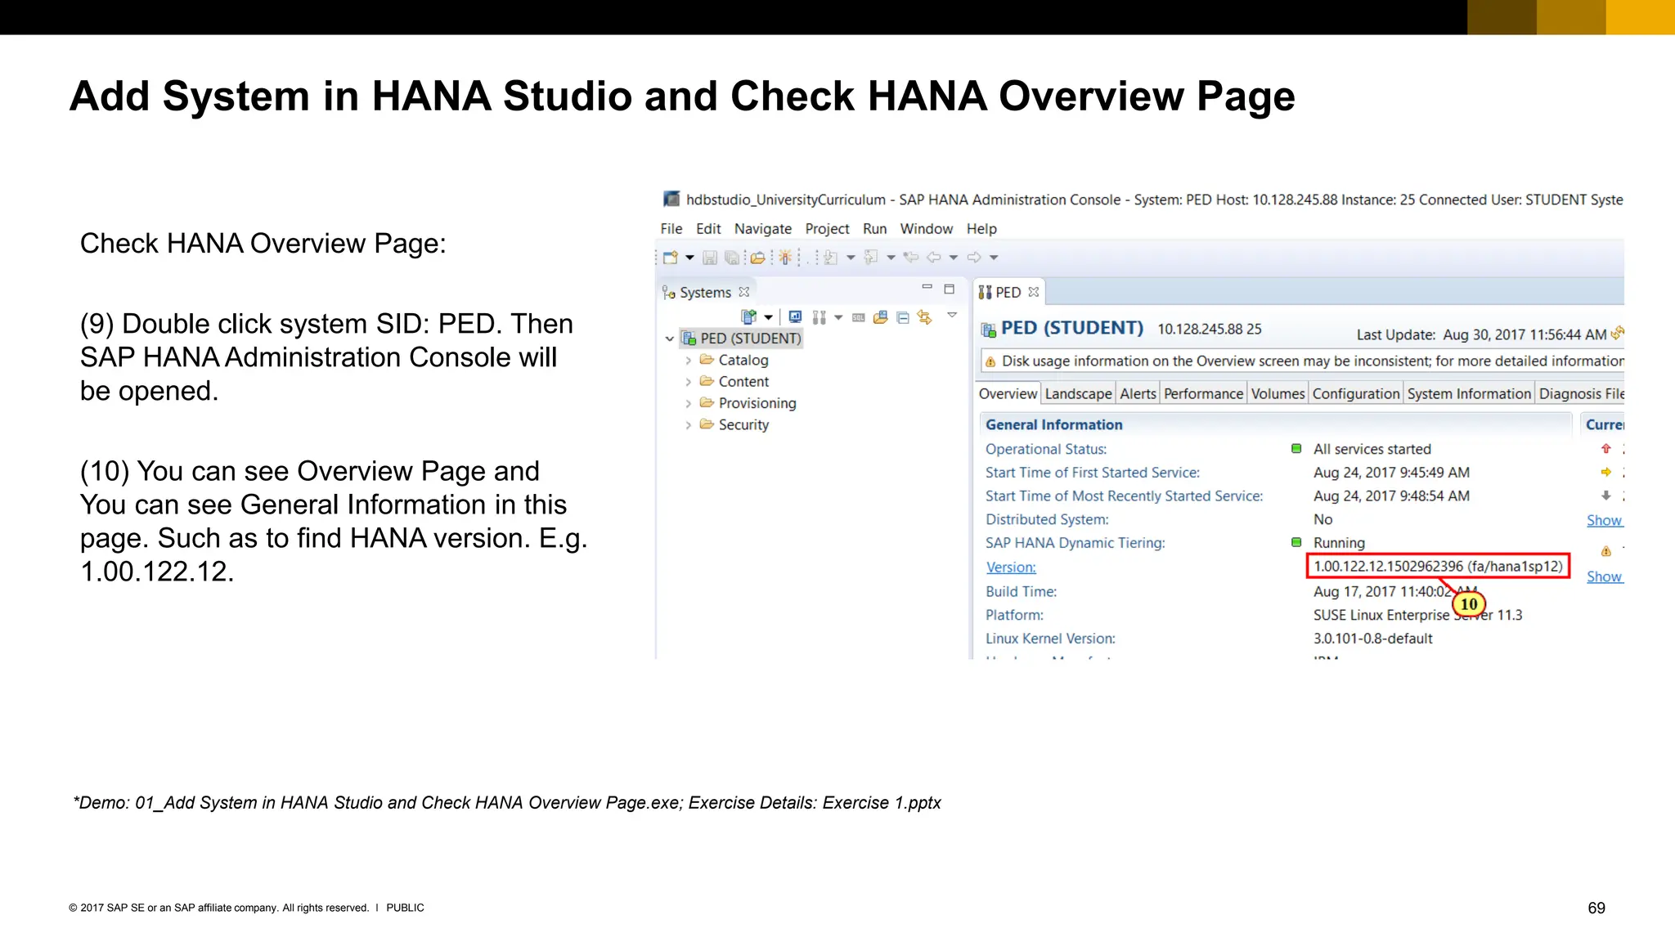Click the Back navigation arrow icon
Viewport: 1675px width, 942px height.
(933, 258)
